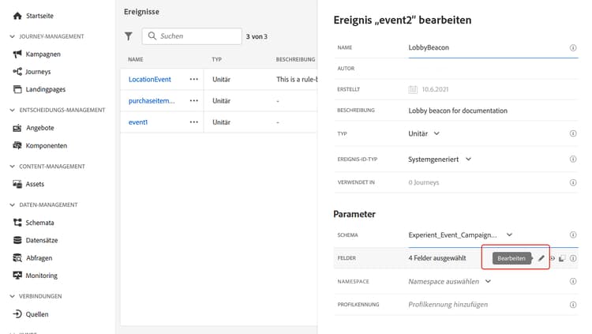Viewport: 592px width, 334px height.
Task: Click the info icon in Profilkennung row
Action: click(x=573, y=305)
